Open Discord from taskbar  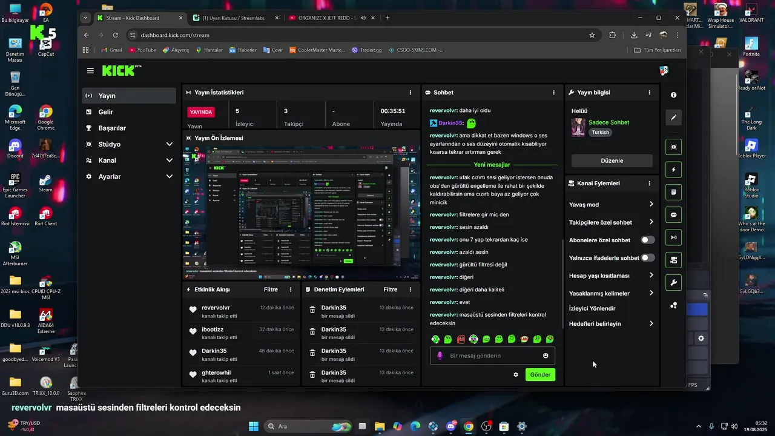[x=451, y=426]
